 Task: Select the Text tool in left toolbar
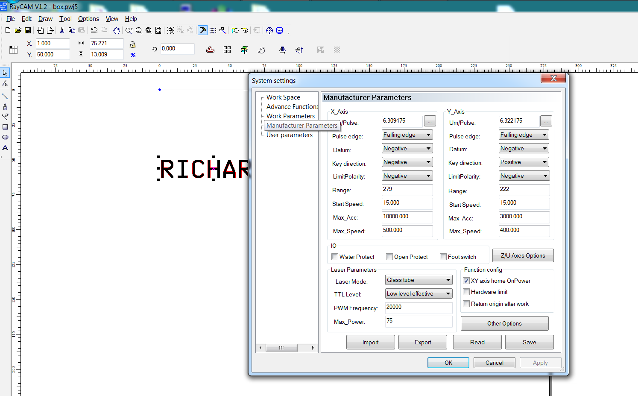pos(5,148)
